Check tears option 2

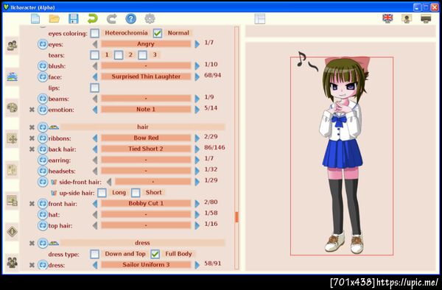[x=119, y=55]
